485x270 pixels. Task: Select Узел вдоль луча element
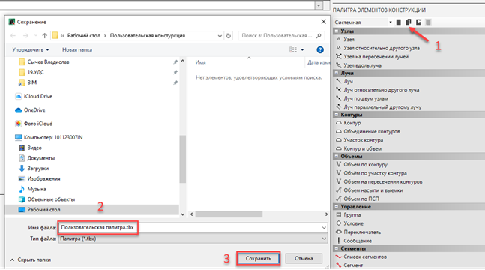pos(363,65)
